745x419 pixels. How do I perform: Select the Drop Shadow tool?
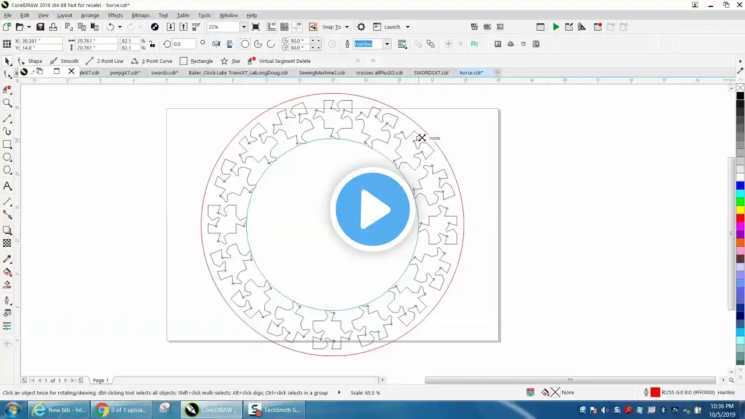pos(8,230)
